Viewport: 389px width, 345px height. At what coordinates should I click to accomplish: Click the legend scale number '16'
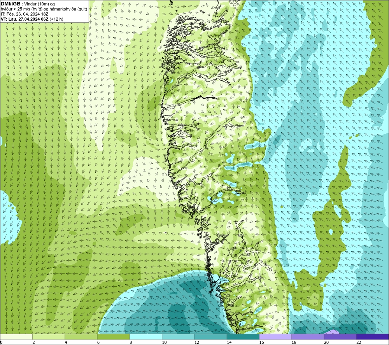(261, 342)
